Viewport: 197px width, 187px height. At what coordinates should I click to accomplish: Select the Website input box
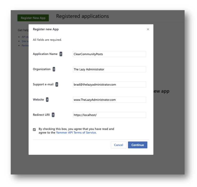point(109,100)
